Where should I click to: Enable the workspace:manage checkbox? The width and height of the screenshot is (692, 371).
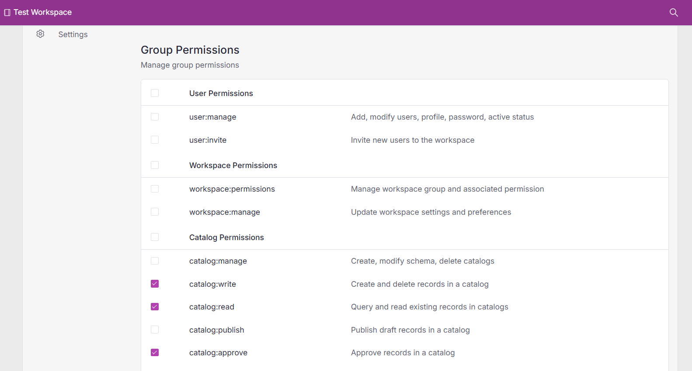click(x=155, y=212)
